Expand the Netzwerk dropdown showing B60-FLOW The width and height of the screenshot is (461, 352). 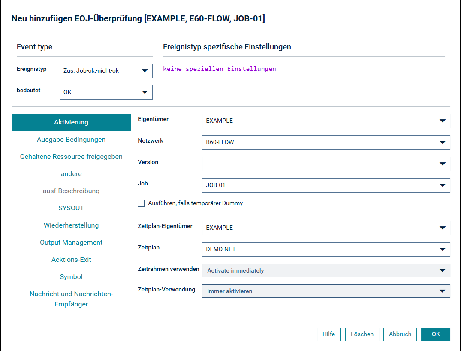326,143
